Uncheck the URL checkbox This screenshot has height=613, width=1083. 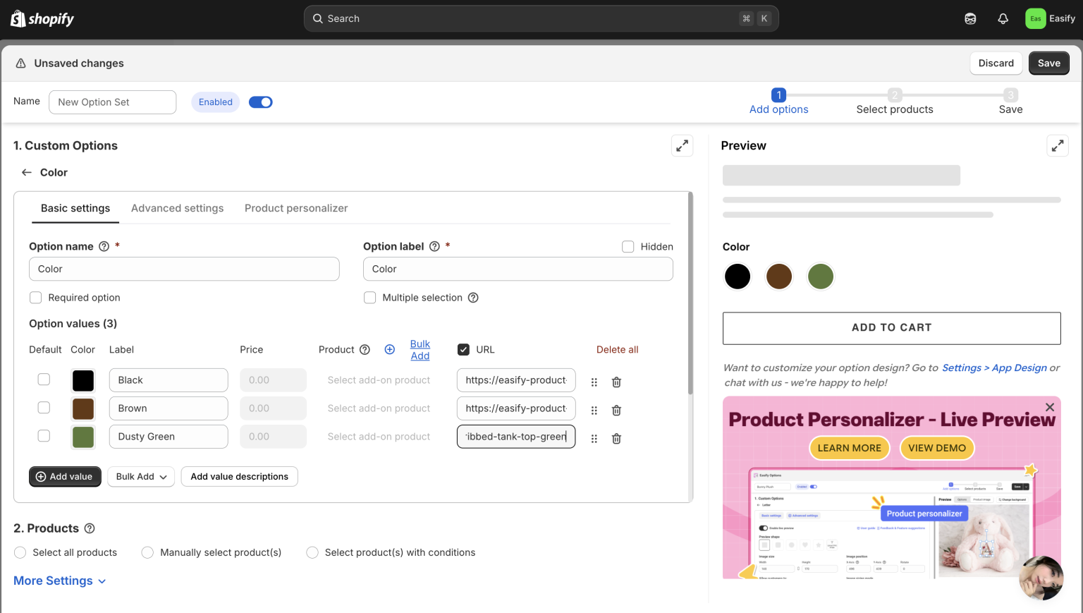click(x=463, y=349)
